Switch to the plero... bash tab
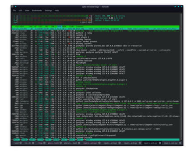Screen dimensions: 194x158 (x=54, y=143)
